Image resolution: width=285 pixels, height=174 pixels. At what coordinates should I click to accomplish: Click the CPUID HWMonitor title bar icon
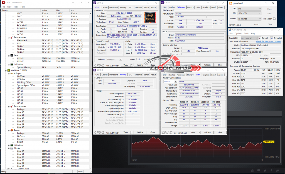(3, 3)
